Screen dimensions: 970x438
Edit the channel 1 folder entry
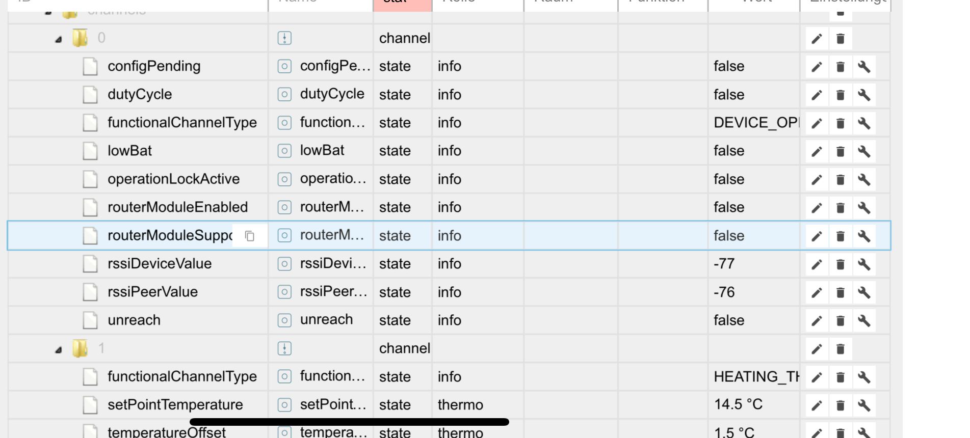pyautogui.click(x=817, y=349)
